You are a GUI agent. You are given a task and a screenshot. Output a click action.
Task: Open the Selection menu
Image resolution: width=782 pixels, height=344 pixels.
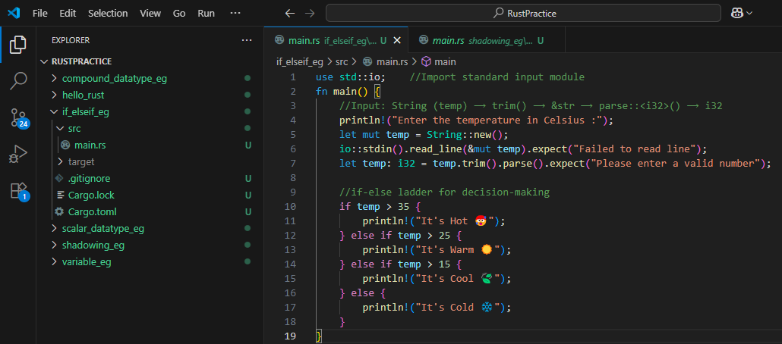[x=108, y=14]
